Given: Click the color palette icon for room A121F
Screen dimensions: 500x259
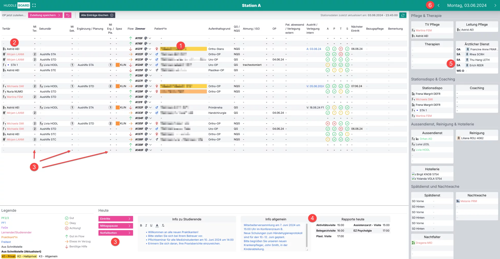Looking at the screenshot, I should pos(146,49).
